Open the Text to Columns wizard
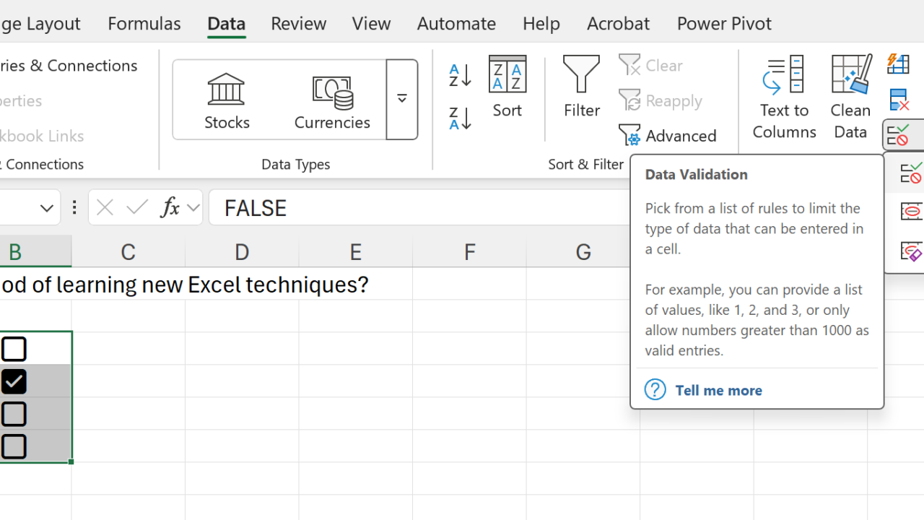The height and width of the screenshot is (520, 924). [784, 97]
